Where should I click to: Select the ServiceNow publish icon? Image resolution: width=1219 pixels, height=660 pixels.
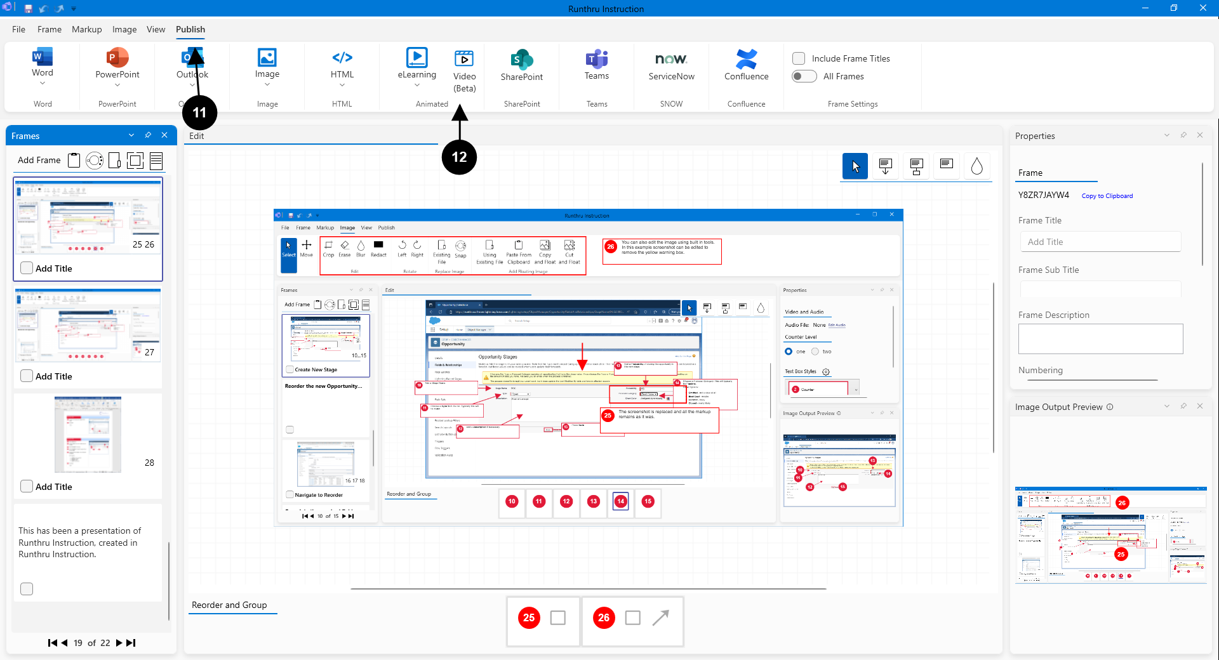pos(671,60)
